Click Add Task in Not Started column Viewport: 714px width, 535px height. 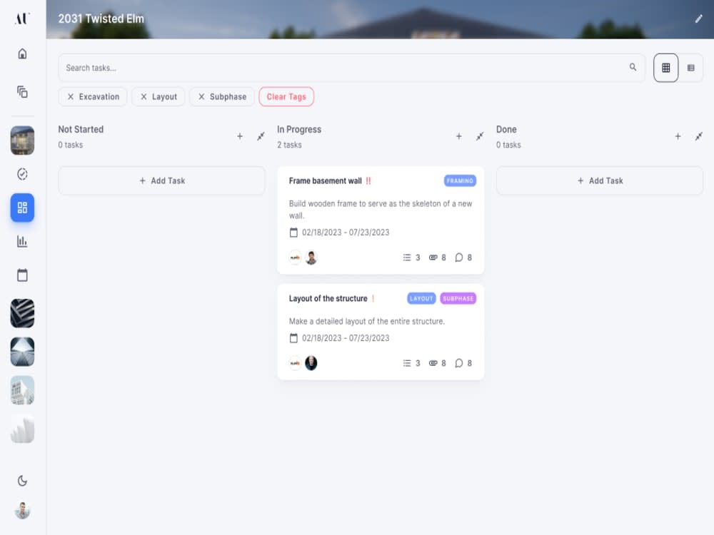coord(161,180)
